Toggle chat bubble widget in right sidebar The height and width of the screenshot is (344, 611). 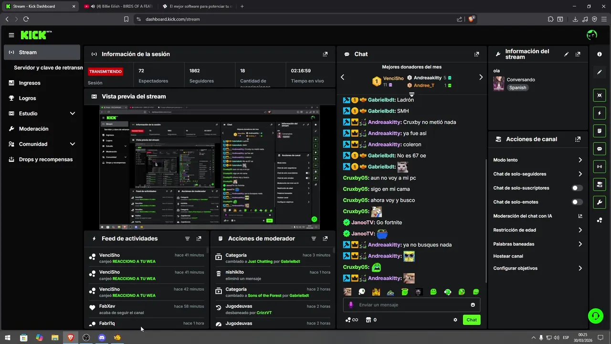[600, 149]
